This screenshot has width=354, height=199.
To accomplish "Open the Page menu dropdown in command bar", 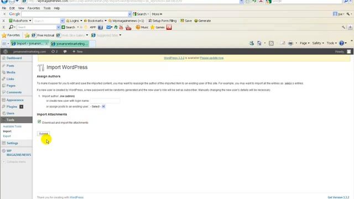I will [x=304, y=43].
